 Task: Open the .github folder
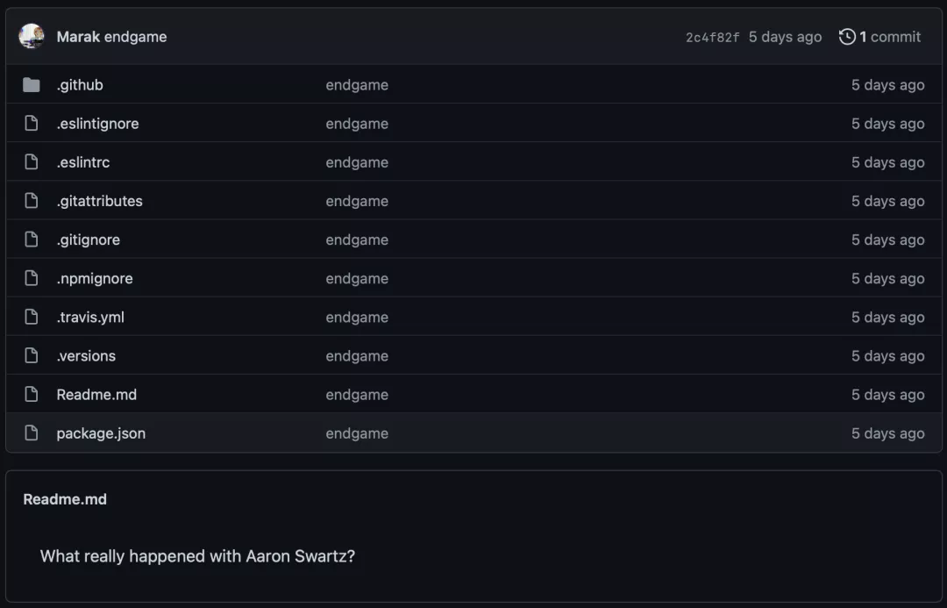(80, 85)
